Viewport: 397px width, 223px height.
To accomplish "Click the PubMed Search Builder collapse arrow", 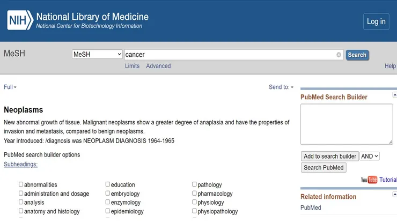I will (x=395, y=97).
